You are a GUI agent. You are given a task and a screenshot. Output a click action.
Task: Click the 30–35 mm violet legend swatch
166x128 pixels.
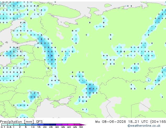[59, 125]
